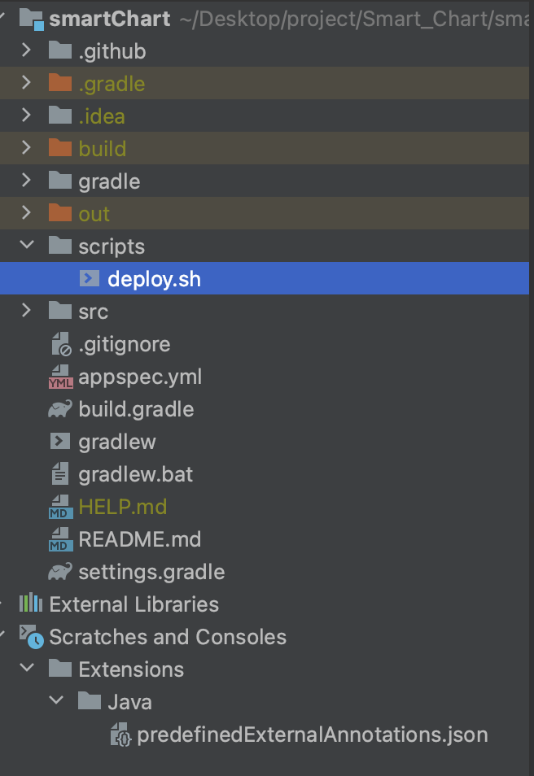The image size is (534, 776).
Task: Click the gradlew.bat text file icon
Action: [60, 473]
